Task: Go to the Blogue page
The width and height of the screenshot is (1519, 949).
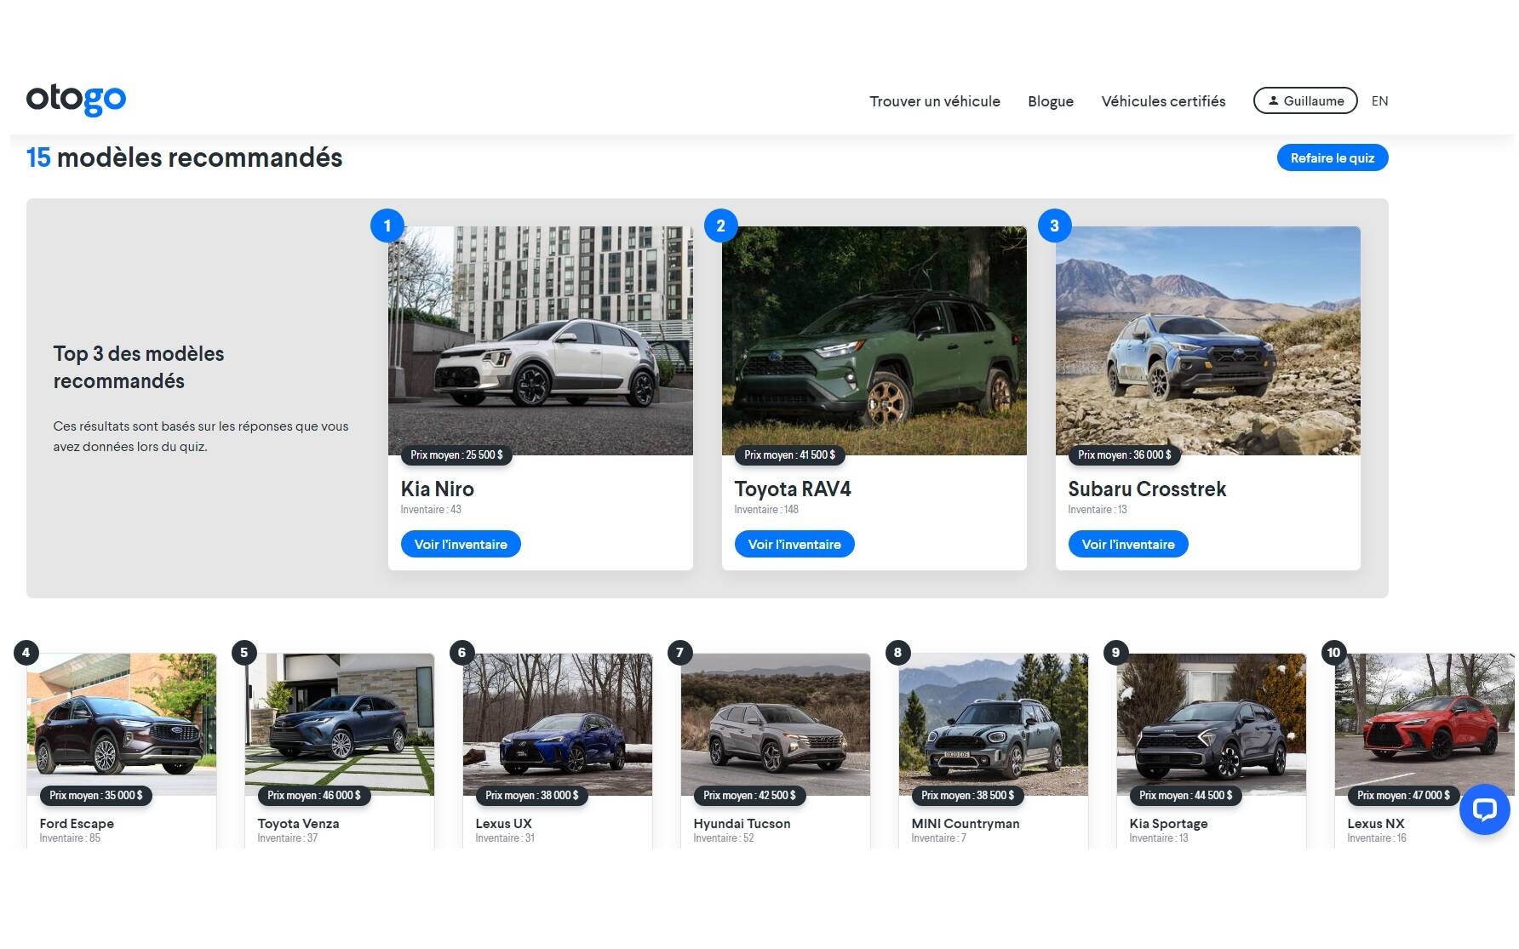Action: pos(1051,101)
